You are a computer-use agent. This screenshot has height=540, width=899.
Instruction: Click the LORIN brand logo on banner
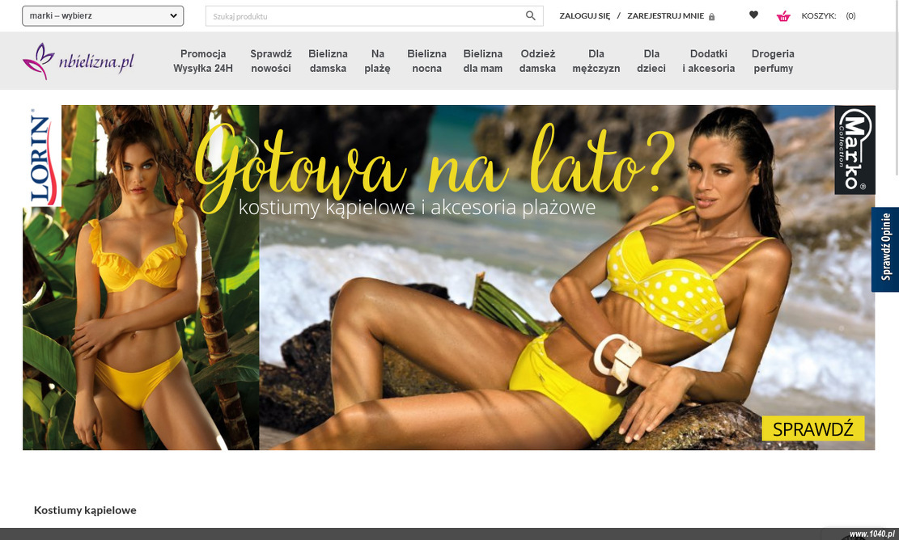click(42, 156)
